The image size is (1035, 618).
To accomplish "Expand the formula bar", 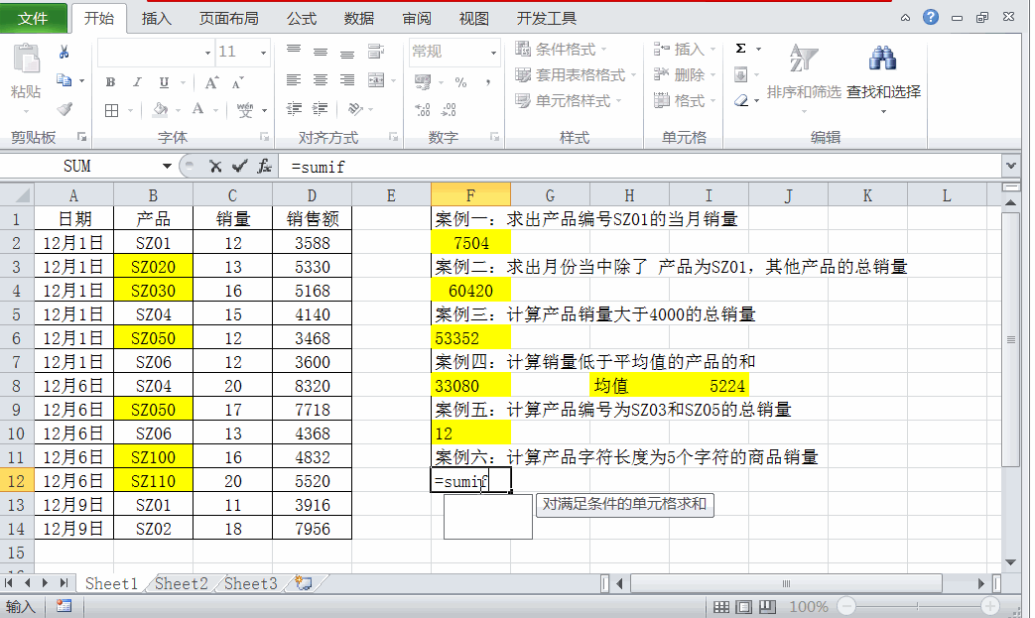I will pos(1010,167).
